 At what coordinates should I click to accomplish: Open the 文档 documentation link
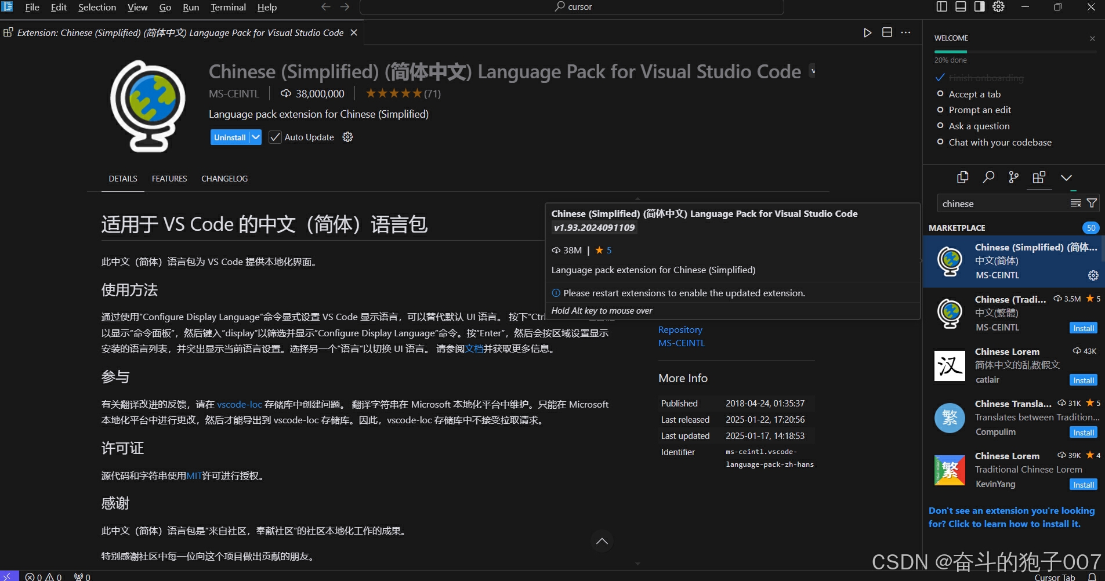474,348
